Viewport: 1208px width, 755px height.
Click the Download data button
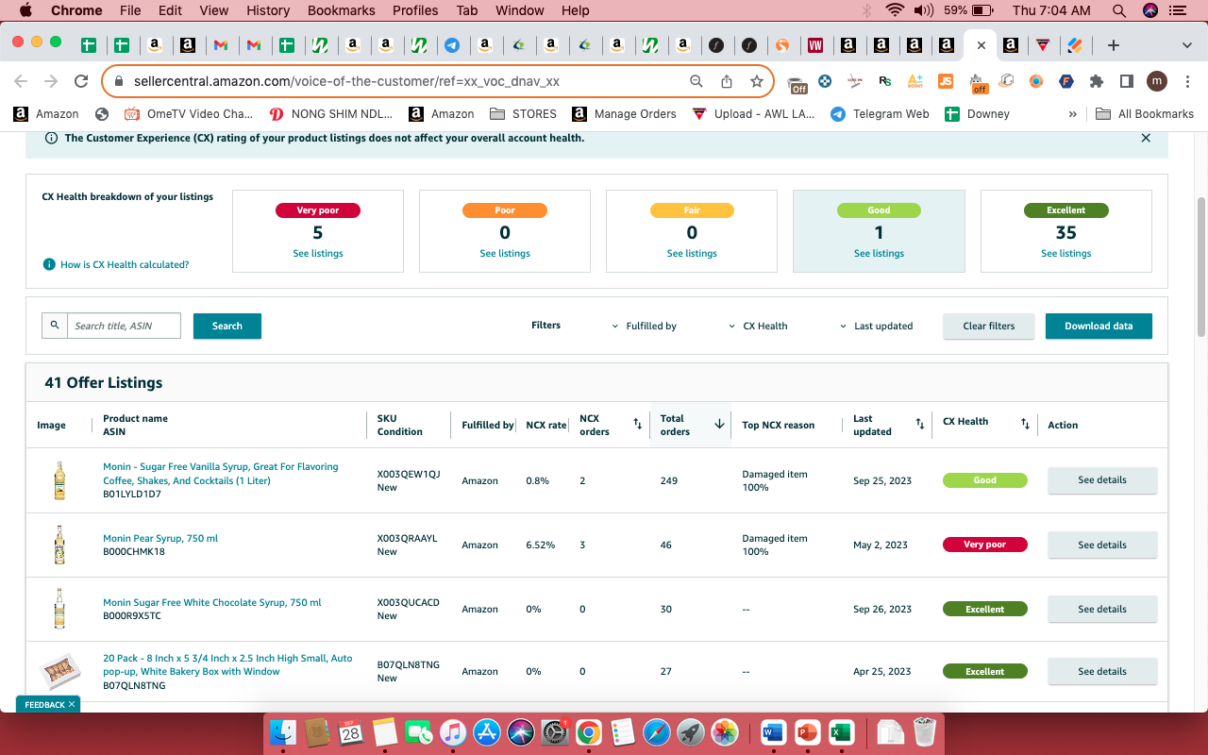1099,326
